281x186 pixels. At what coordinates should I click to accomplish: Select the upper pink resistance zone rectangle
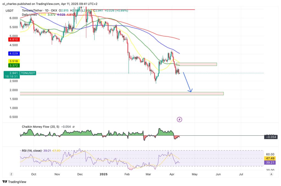[196, 64]
